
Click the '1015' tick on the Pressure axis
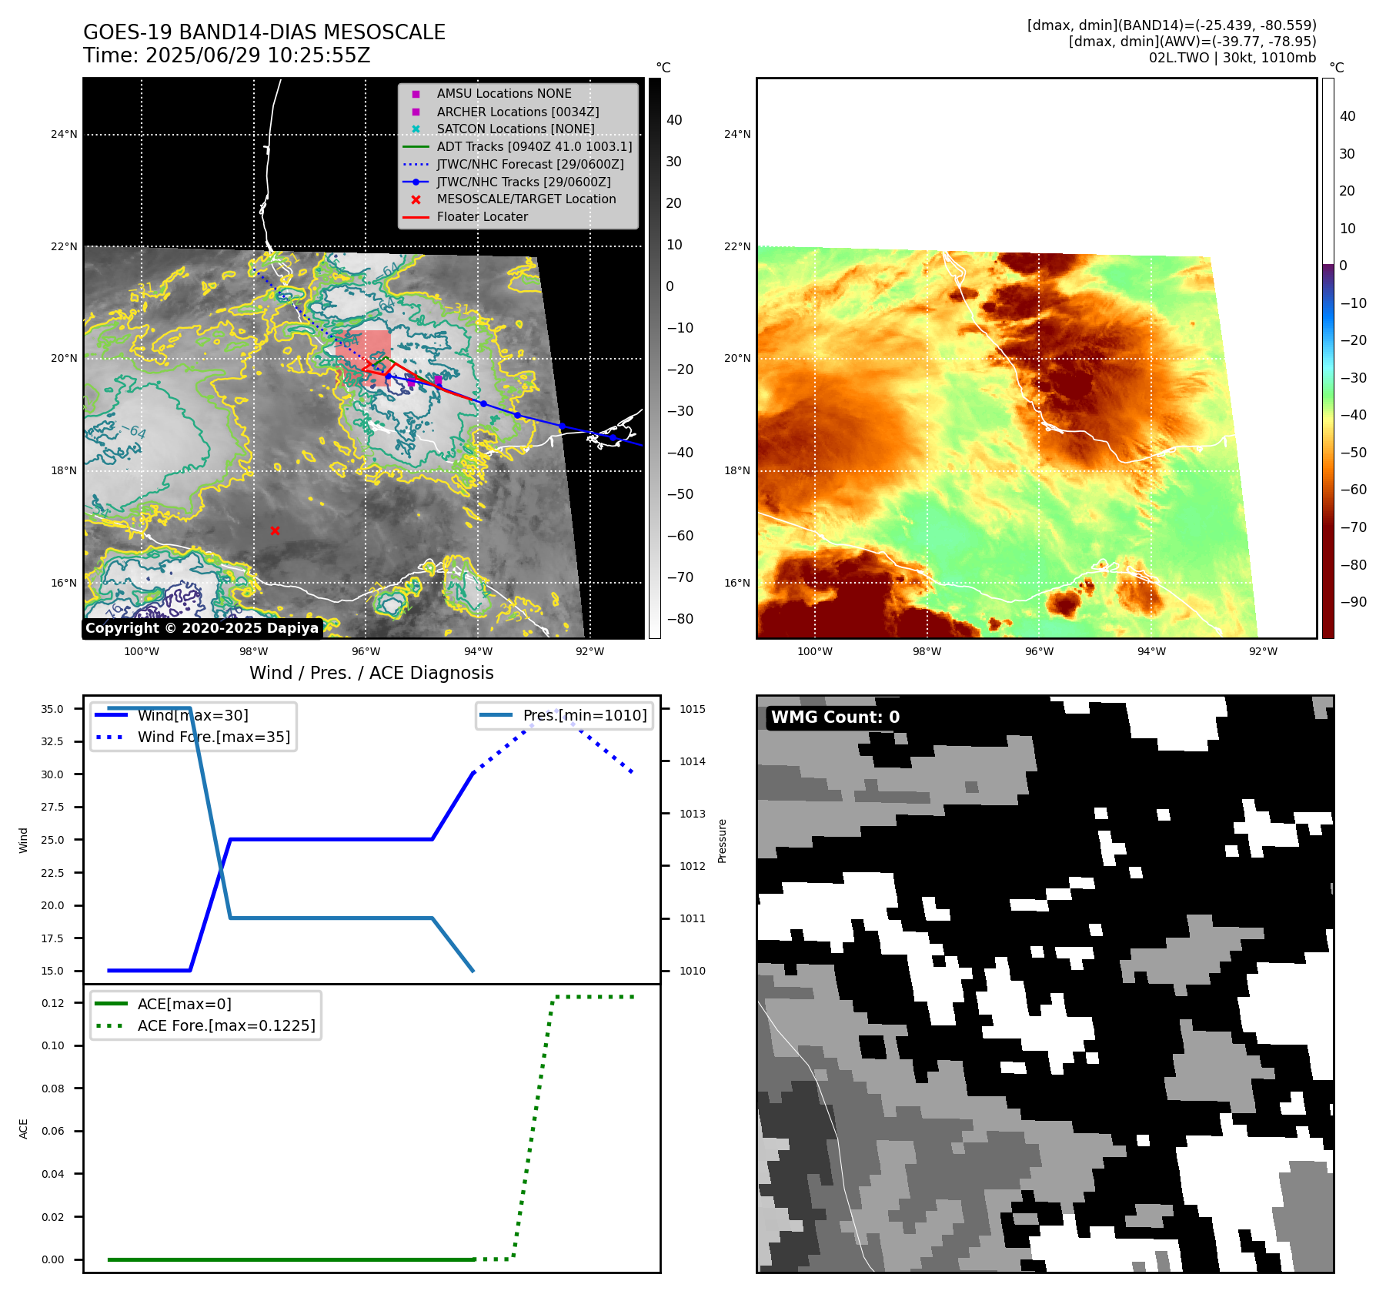(x=693, y=709)
